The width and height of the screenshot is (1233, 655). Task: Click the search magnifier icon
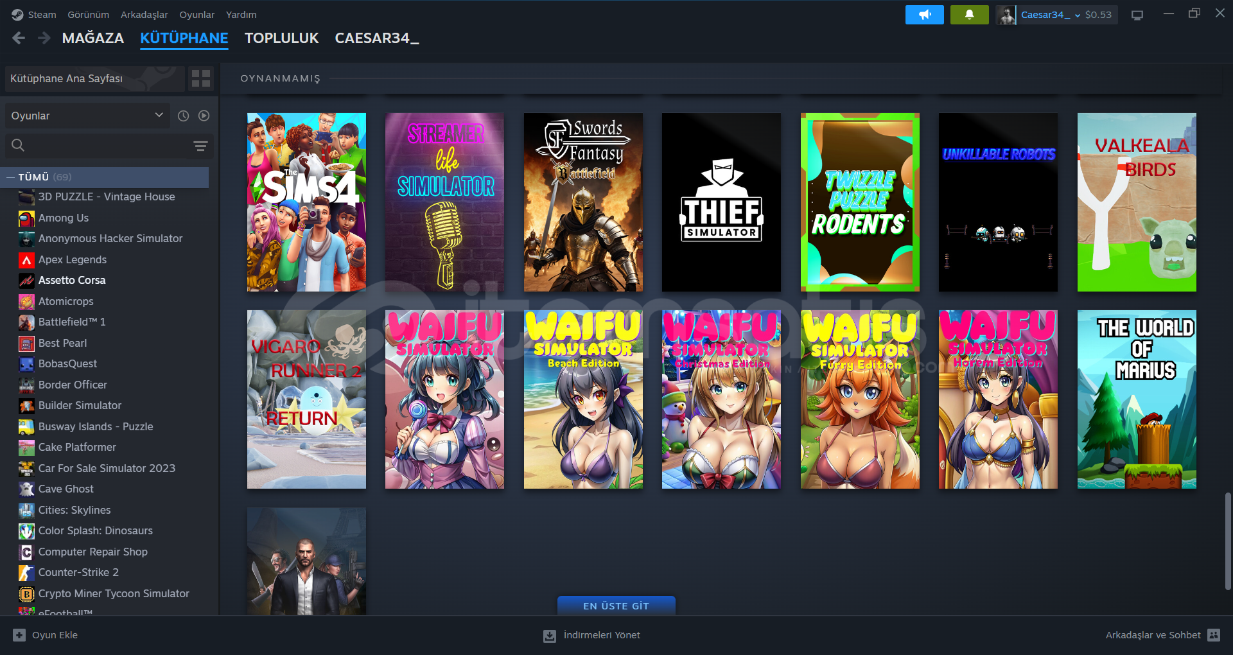click(x=18, y=146)
